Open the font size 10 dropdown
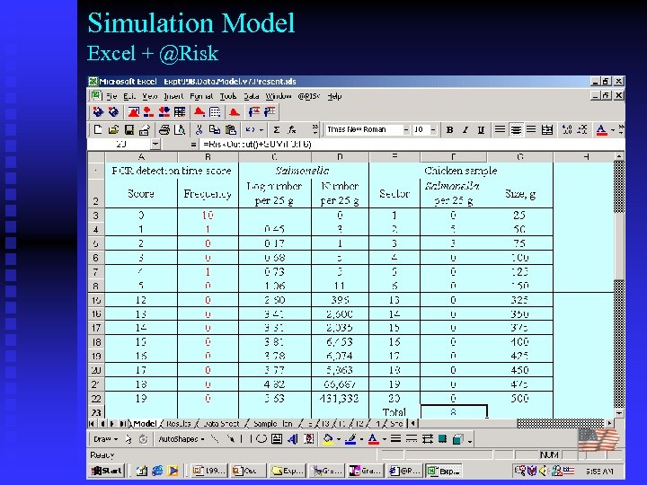The image size is (647, 485). 433,130
